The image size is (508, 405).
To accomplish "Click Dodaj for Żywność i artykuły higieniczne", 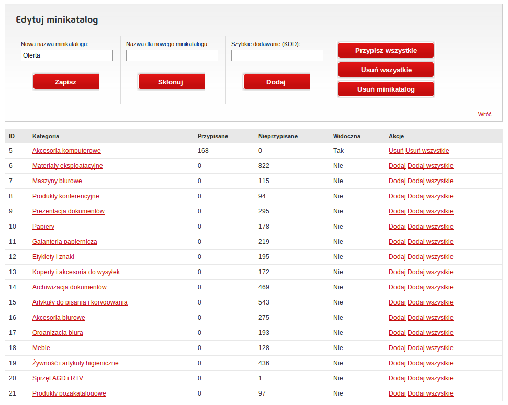I will pyautogui.click(x=397, y=363).
